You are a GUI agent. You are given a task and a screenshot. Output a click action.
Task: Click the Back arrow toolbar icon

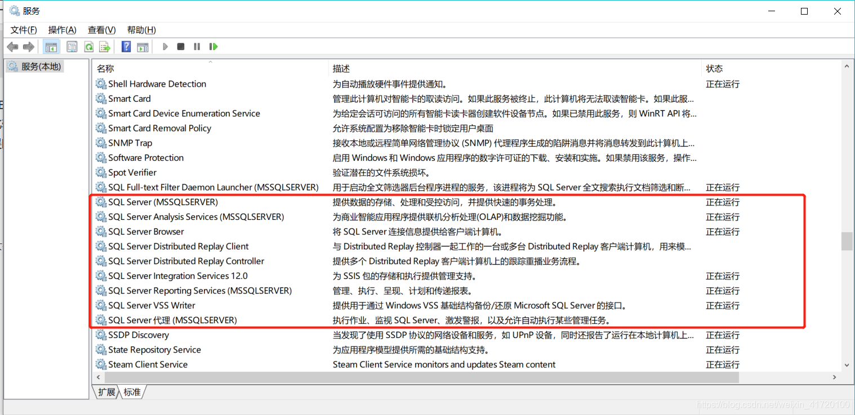point(12,47)
